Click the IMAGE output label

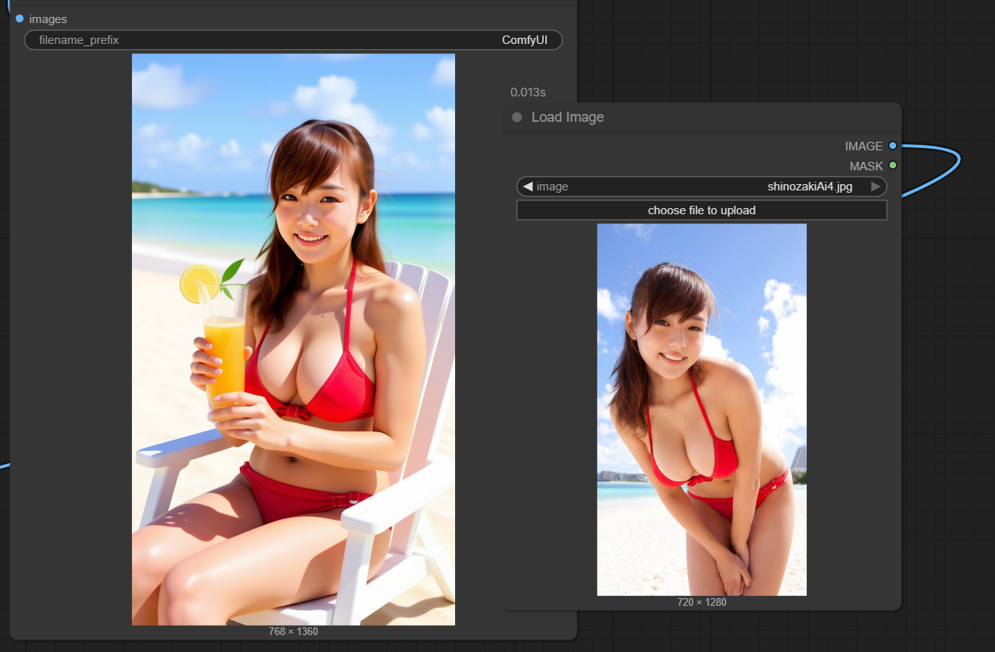point(864,146)
